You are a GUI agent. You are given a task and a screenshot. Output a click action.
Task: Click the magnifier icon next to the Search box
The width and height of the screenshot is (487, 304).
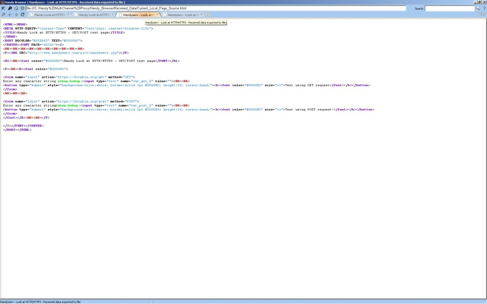click(x=478, y=8)
